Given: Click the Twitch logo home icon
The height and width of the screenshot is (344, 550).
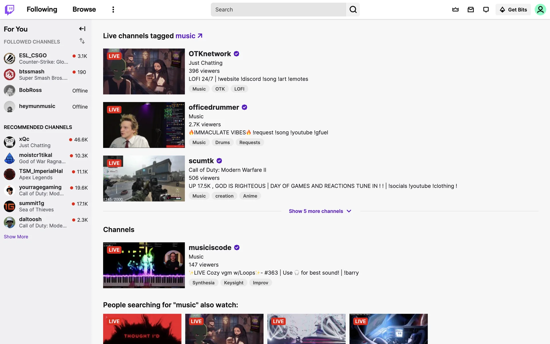Looking at the screenshot, I should tap(9, 9).
